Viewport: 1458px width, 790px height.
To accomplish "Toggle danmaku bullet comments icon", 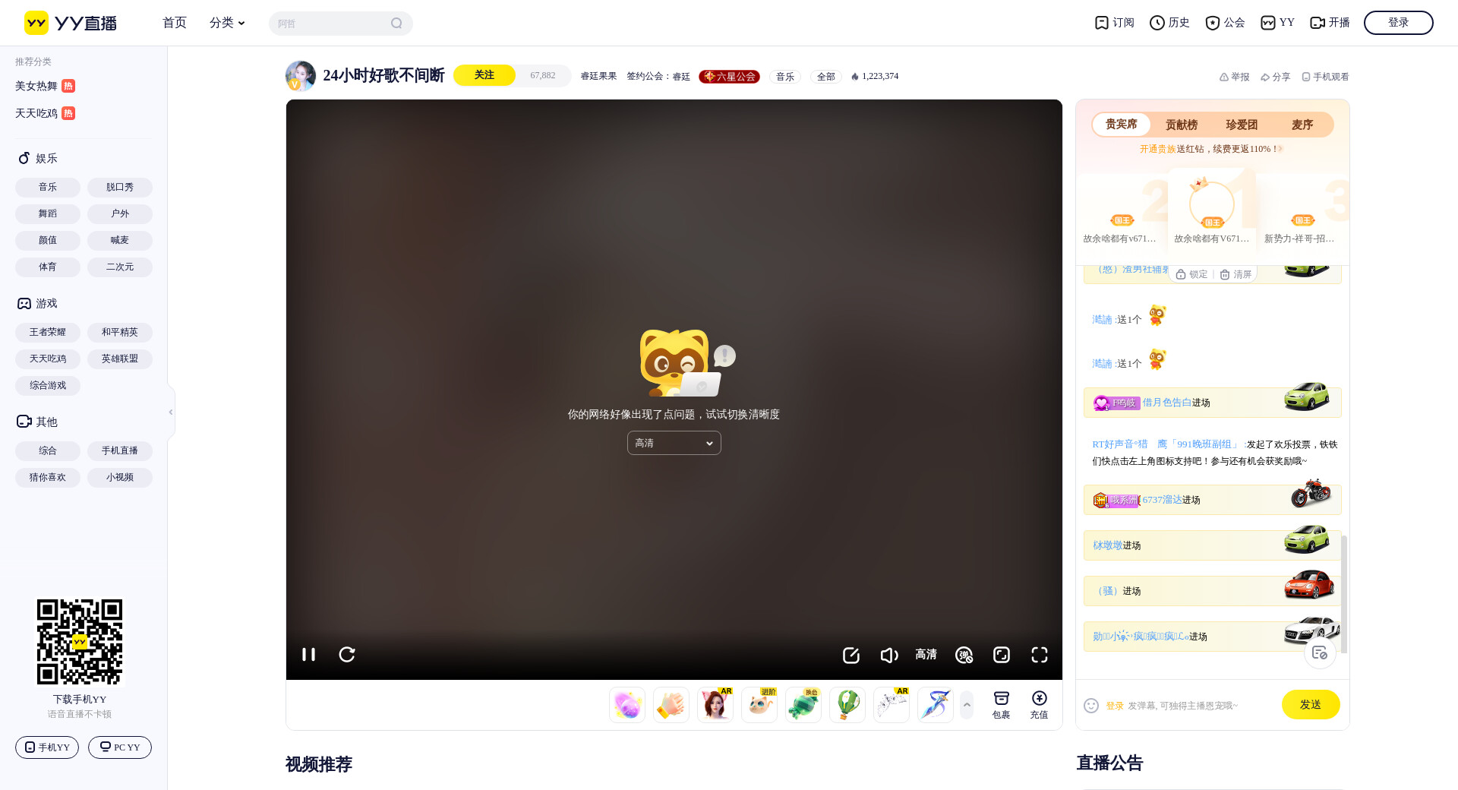I will pyautogui.click(x=964, y=655).
